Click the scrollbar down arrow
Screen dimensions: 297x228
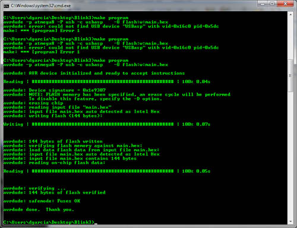point(290,221)
